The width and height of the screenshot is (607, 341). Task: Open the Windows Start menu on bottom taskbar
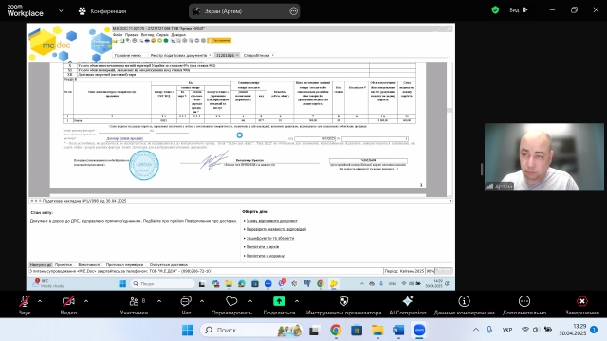click(x=188, y=331)
